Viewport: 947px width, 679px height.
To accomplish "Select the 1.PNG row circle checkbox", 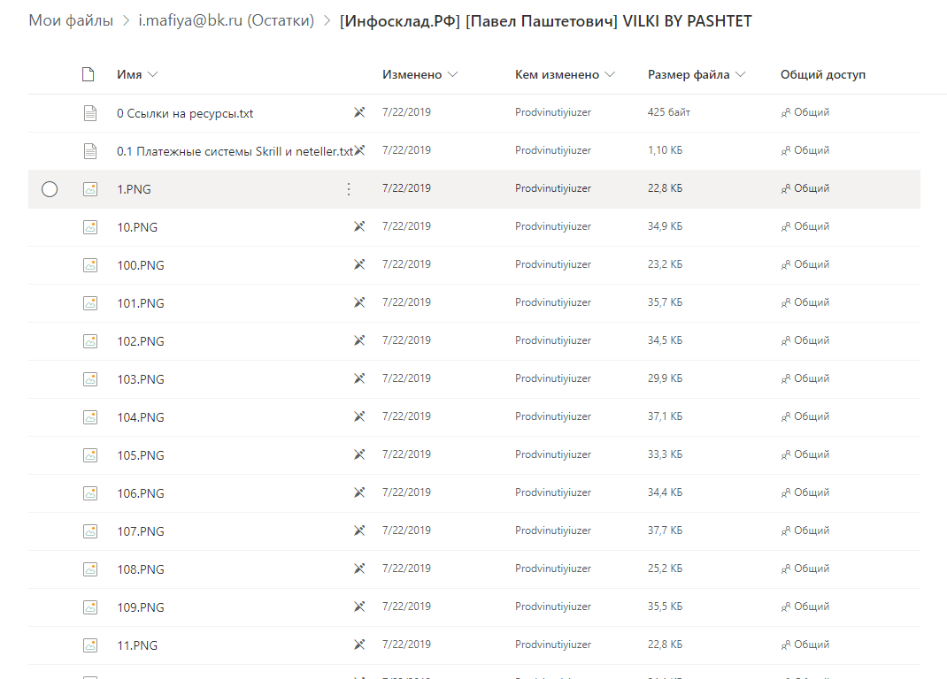I will pyautogui.click(x=50, y=189).
